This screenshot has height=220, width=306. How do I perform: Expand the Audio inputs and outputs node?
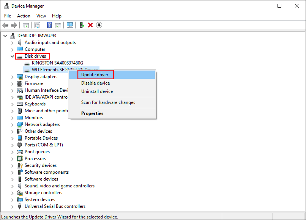(x=13, y=42)
